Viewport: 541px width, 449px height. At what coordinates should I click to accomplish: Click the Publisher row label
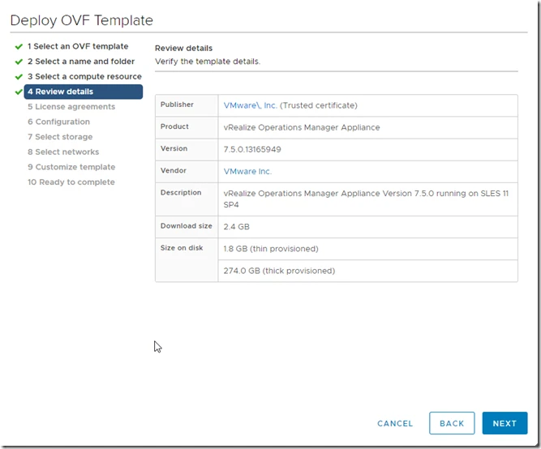(x=177, y=105)
